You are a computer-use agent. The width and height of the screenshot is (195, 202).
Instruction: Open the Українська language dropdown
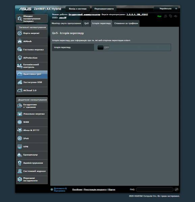pyautogui.click(x=166, y=9)
